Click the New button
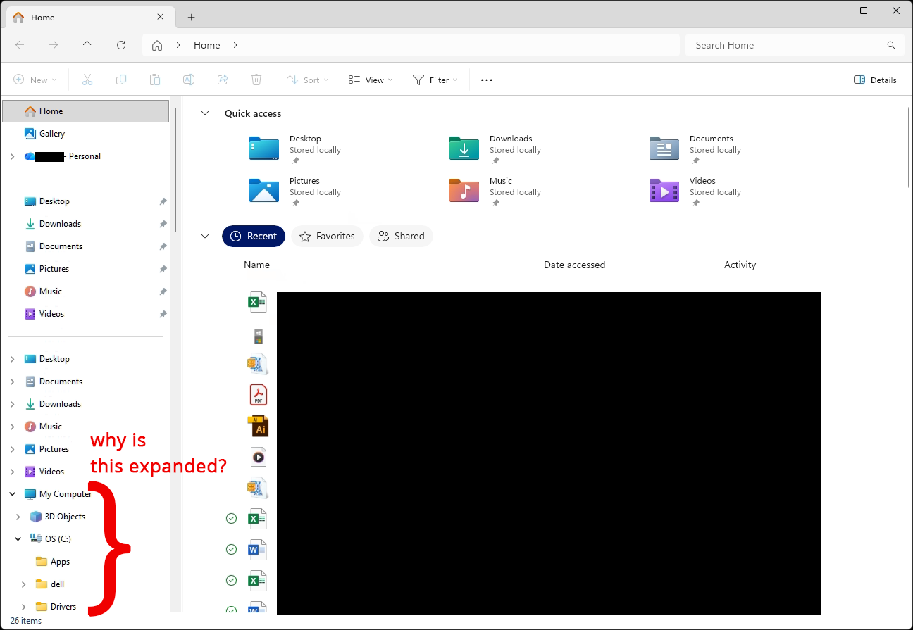The width and height of the screenshot is (913, 630). pos(34,80)
